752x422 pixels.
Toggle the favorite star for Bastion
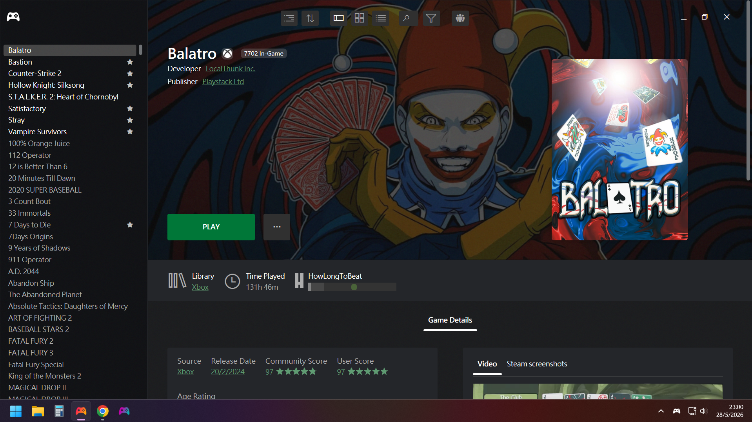(x=130, y=62)
